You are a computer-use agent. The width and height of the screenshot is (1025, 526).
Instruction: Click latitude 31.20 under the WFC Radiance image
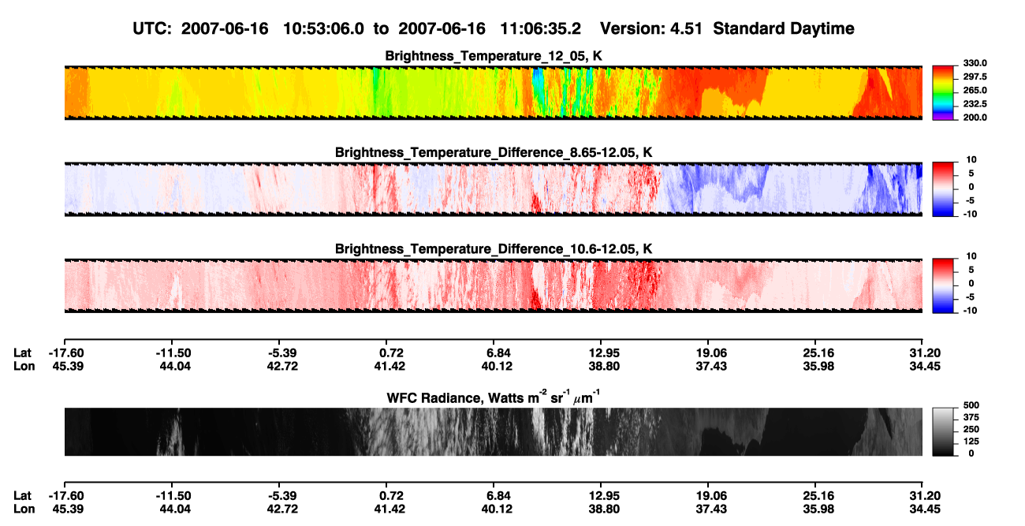coord(923,495)
